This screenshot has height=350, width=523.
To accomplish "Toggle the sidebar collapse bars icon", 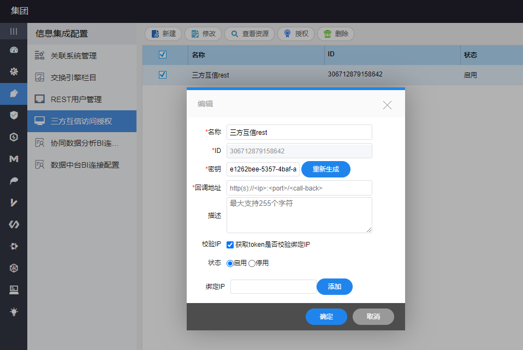I will [x=14, y=31].
